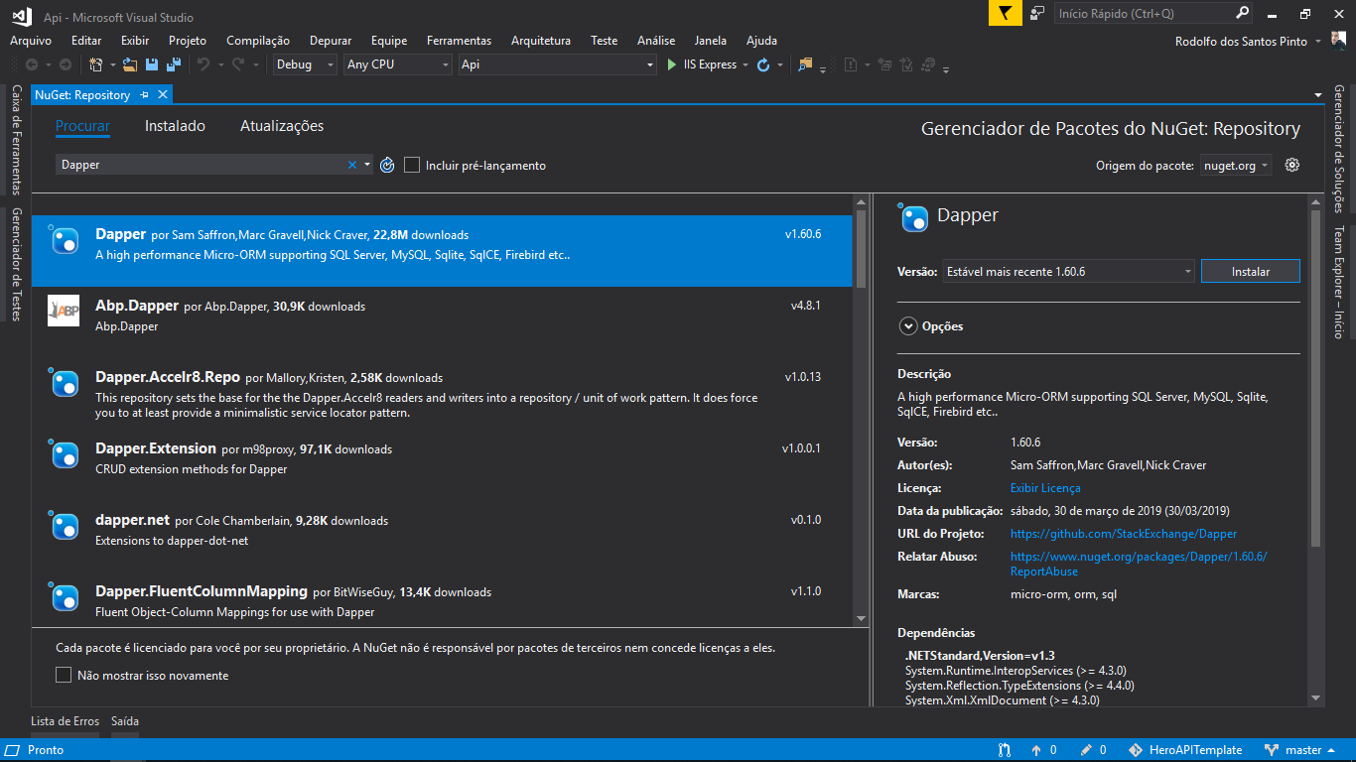The width and height of the screenshot is (1356, 762).
Task: Clear the Dapper search text
Action: click(351, 165)
